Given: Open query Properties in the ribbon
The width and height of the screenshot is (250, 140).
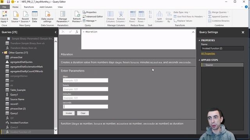Looking at the screenshot, I should pyautogui.click(x=89, y=12).
